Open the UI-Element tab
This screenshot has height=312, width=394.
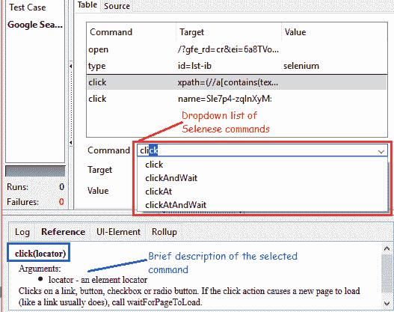118,232
